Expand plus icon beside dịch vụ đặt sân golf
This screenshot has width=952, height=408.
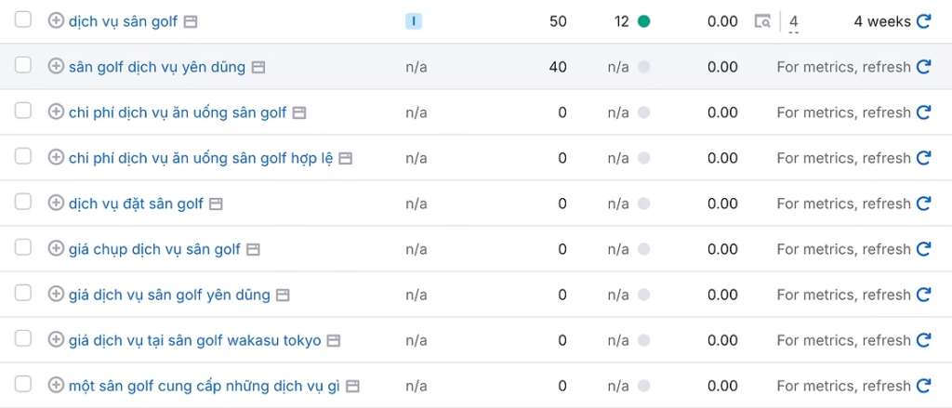[56, 204]
